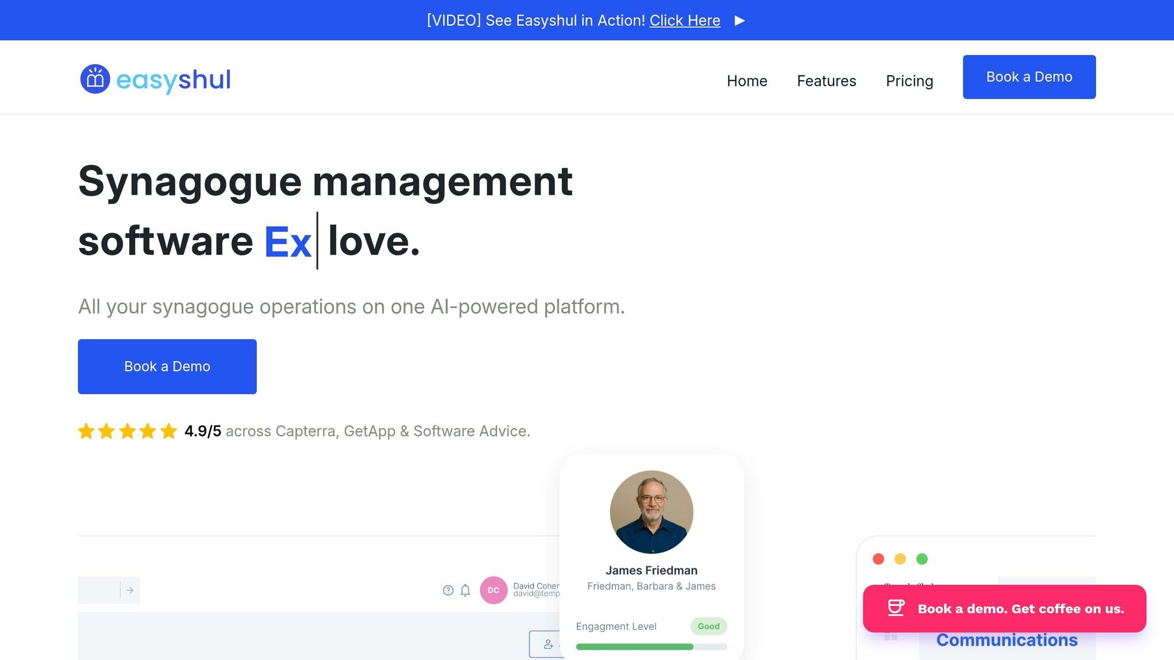Click the James Friedman name

[x=652, y=571]
